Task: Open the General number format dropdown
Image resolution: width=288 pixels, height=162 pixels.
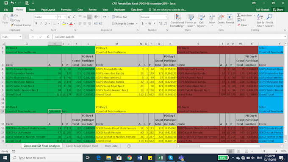Action: pos(166,17)
